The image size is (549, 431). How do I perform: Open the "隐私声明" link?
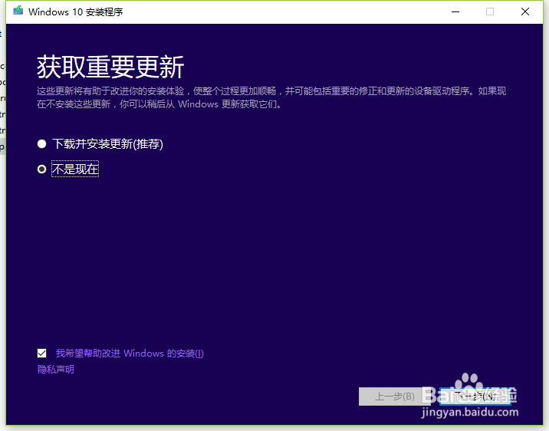[56, 370]
